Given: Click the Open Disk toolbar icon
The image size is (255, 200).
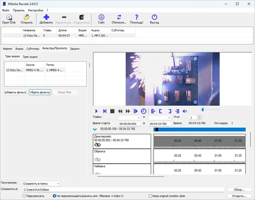Looking at the screenshot, I should 9,18.
